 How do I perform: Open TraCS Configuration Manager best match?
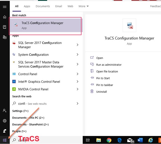click(x=46, y=25)
